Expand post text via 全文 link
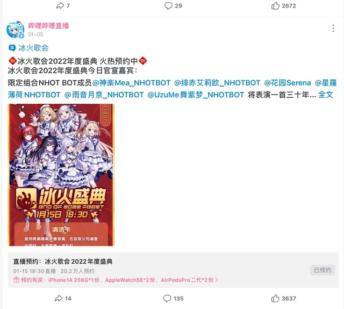Screen dimensions: 344x309 click(326, 95)
